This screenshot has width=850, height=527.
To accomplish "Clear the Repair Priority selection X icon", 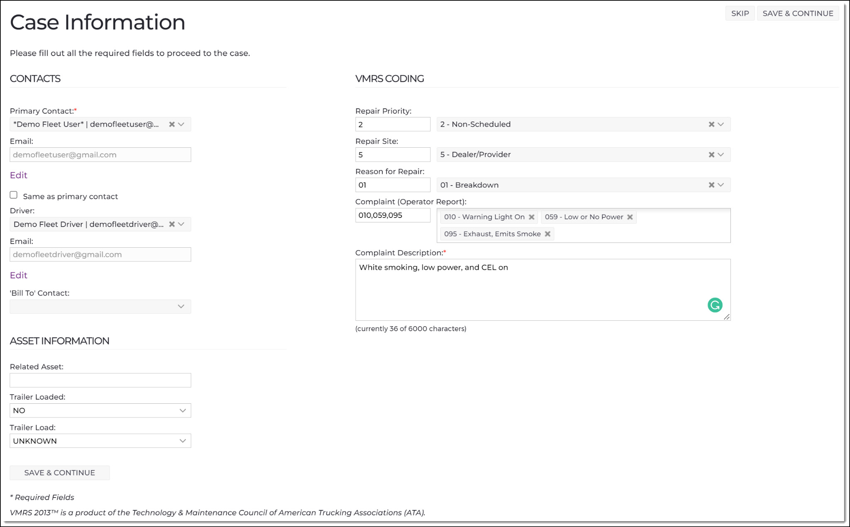I will point(711,124).
